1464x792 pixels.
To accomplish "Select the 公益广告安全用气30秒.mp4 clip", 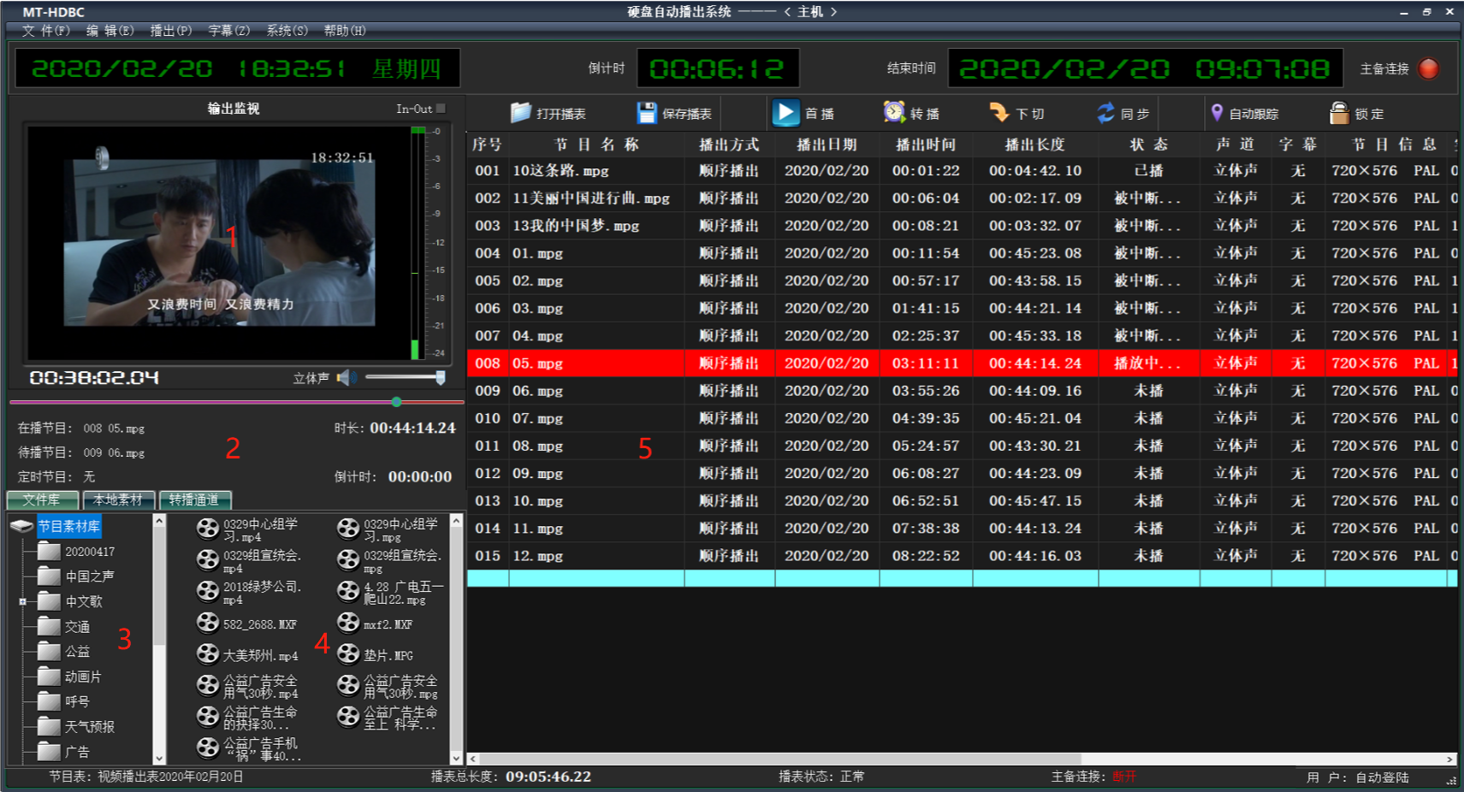I will pyautogui.click(x=247, y=686).
